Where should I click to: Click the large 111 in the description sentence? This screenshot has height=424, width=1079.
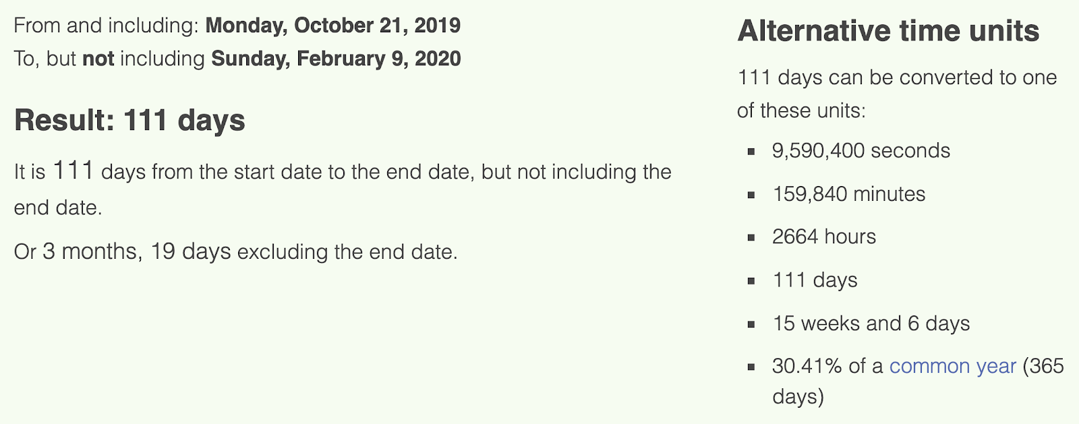tap(74, 171)
